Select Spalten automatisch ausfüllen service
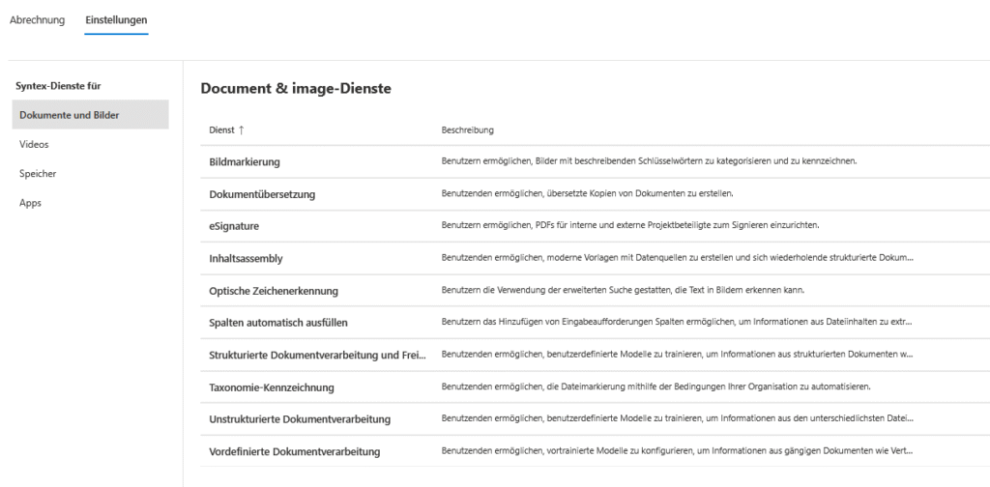This screenshot has width=990, height=487. tap(278, 322)
